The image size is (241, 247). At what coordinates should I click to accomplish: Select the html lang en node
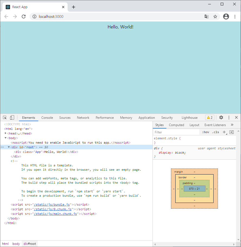tap(18, 129)
